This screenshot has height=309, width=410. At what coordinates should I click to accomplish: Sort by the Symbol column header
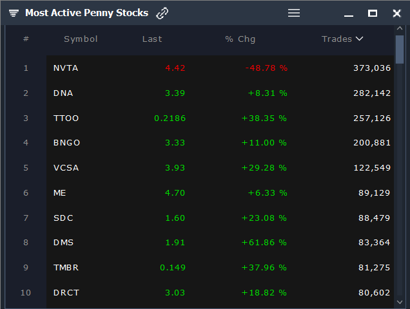point(81,39)
